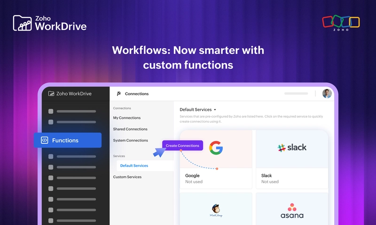Select the Asana service icon
Image resolution: width=376 pixels, height=225 pixels.
[x=292, y=210]
